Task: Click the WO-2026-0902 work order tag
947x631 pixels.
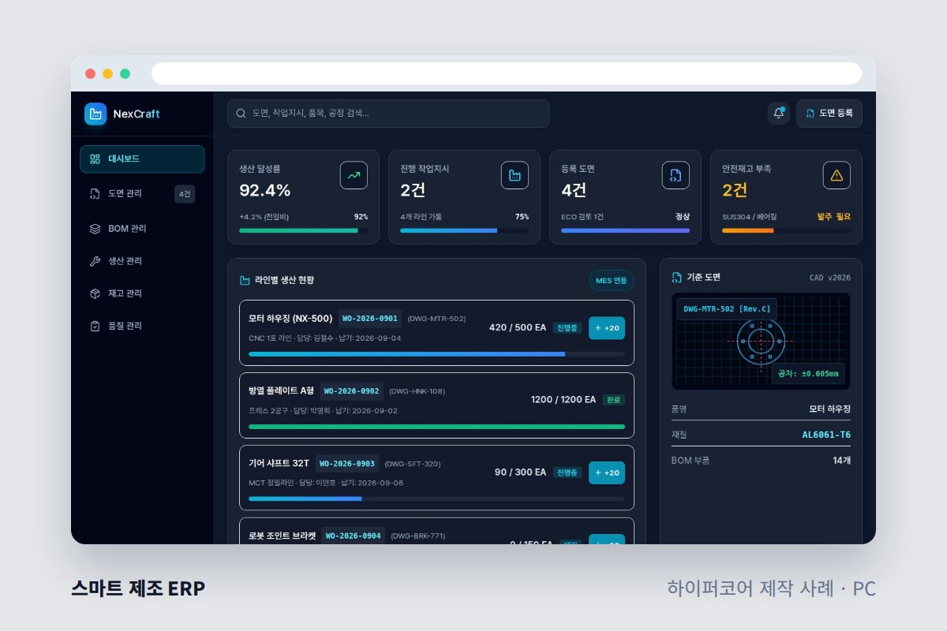Action: (352, 391)
